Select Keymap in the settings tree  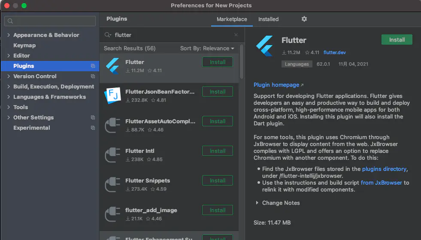click(24, 45)
